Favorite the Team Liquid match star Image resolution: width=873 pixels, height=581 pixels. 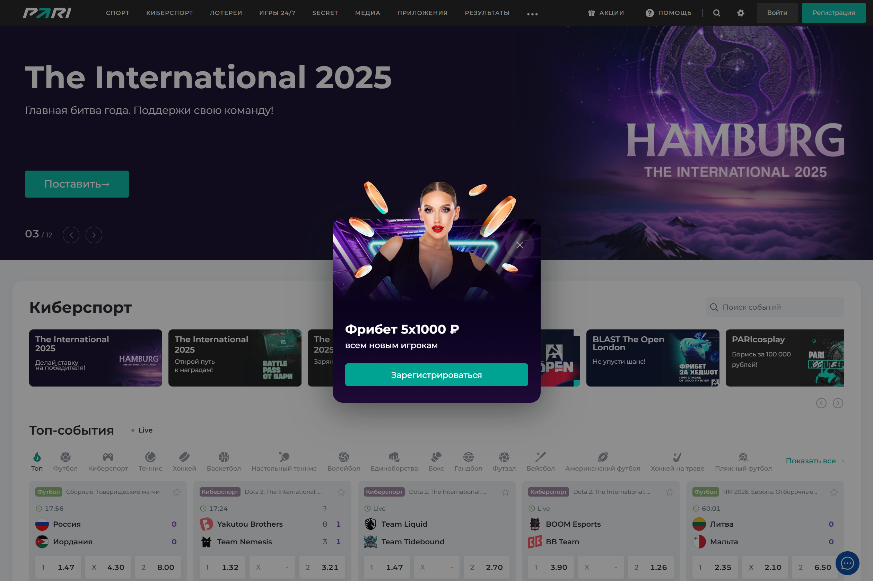pyautogui.click(x=505, y=492)
